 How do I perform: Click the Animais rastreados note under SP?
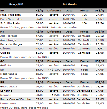click(x=64, y=28)
